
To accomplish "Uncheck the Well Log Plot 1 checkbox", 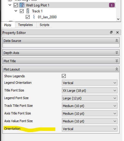I will pos(16,5).
